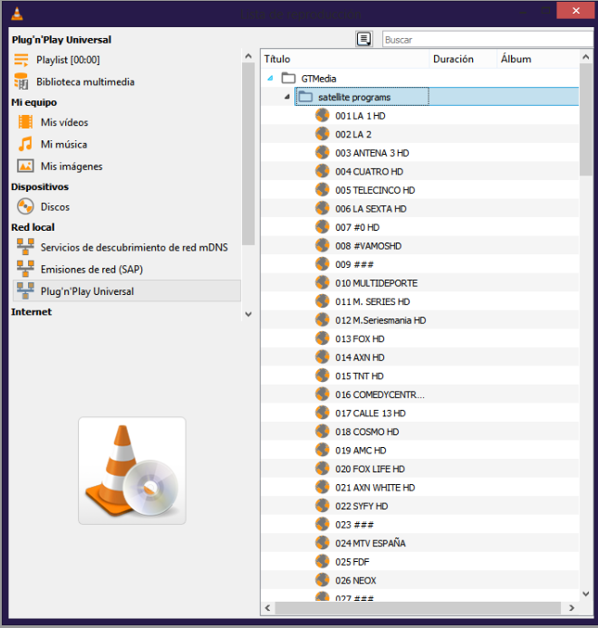598x628 pixels.
Task: Click channel list scrollbar down arrow
Action: pos(586,594)
